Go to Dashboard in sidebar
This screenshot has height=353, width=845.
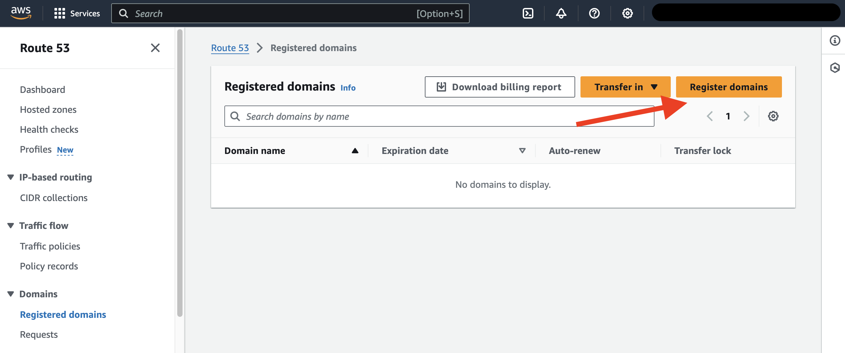(x=42, y=90)
